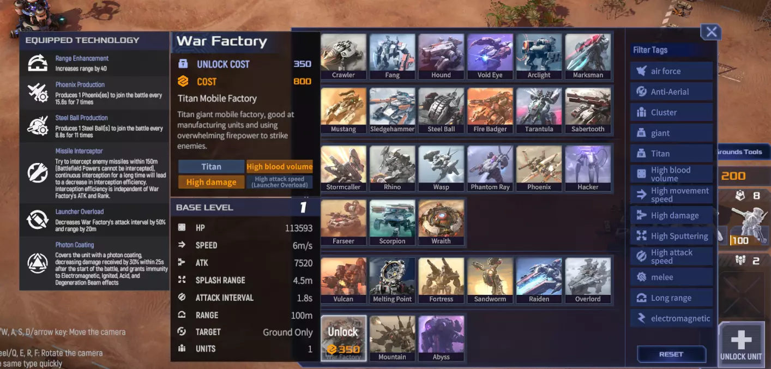This screenshot has width=771, height=369.
Task: Toggle the air force filter tag
Action: [672, 71]
